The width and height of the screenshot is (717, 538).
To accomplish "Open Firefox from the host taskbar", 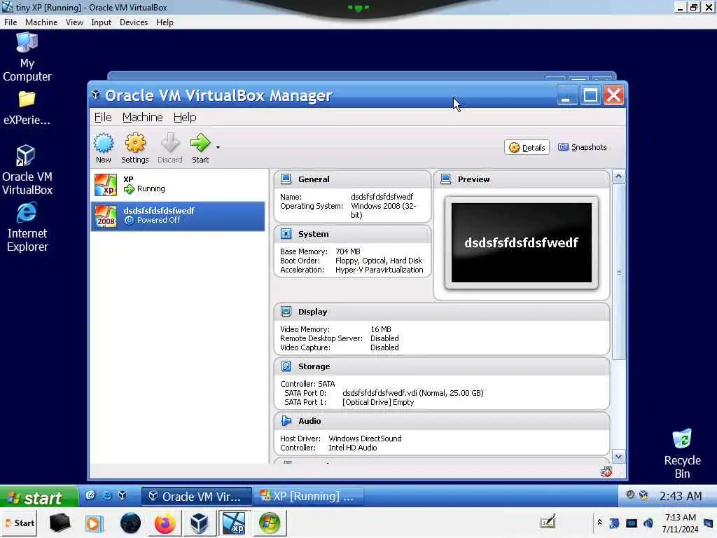I will point(165,523).
